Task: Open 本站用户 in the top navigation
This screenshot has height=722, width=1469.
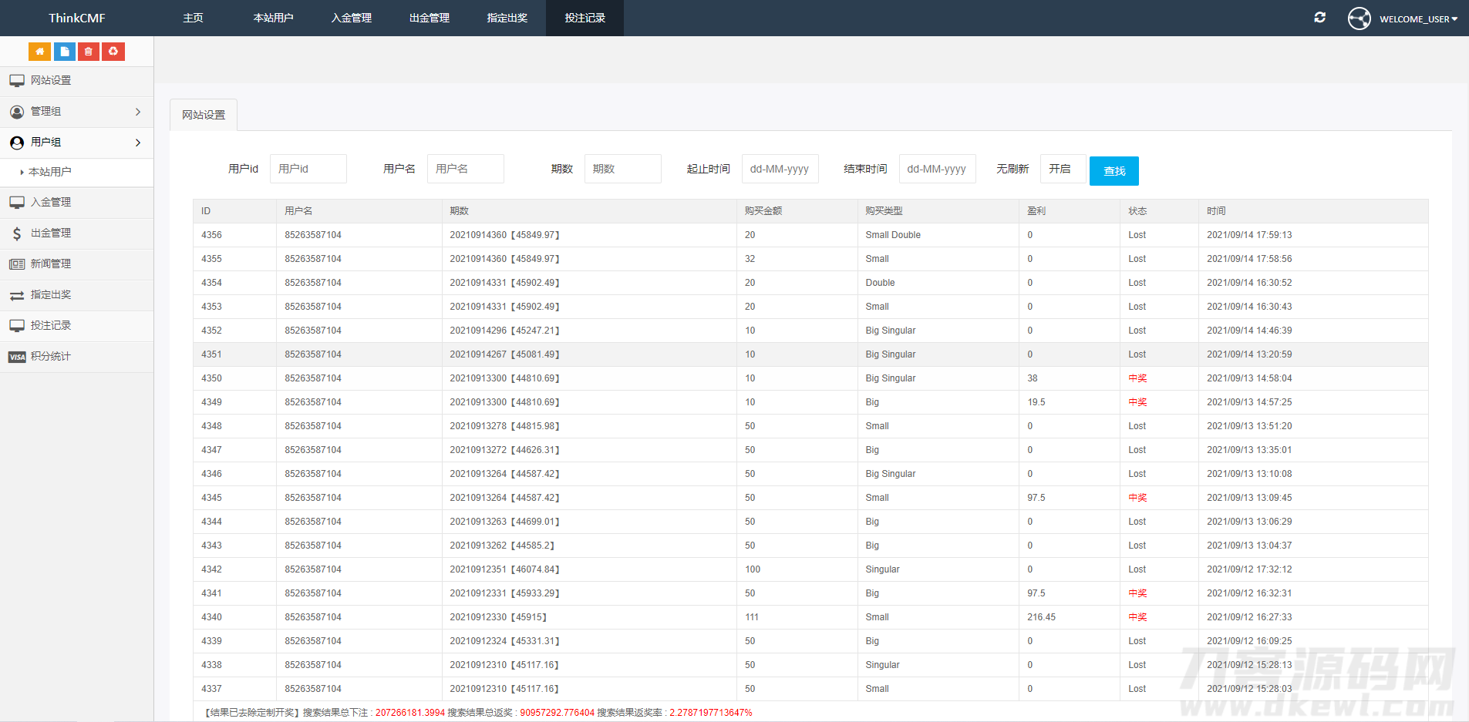Action: click(273, 18)
